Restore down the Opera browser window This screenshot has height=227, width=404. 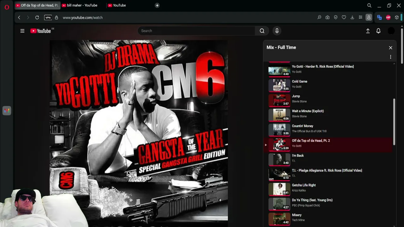tap(389, 5)
